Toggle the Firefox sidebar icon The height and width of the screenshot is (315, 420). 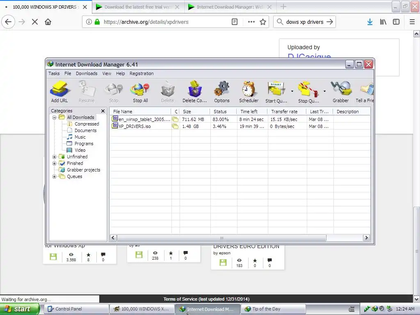tap(396, 22)
